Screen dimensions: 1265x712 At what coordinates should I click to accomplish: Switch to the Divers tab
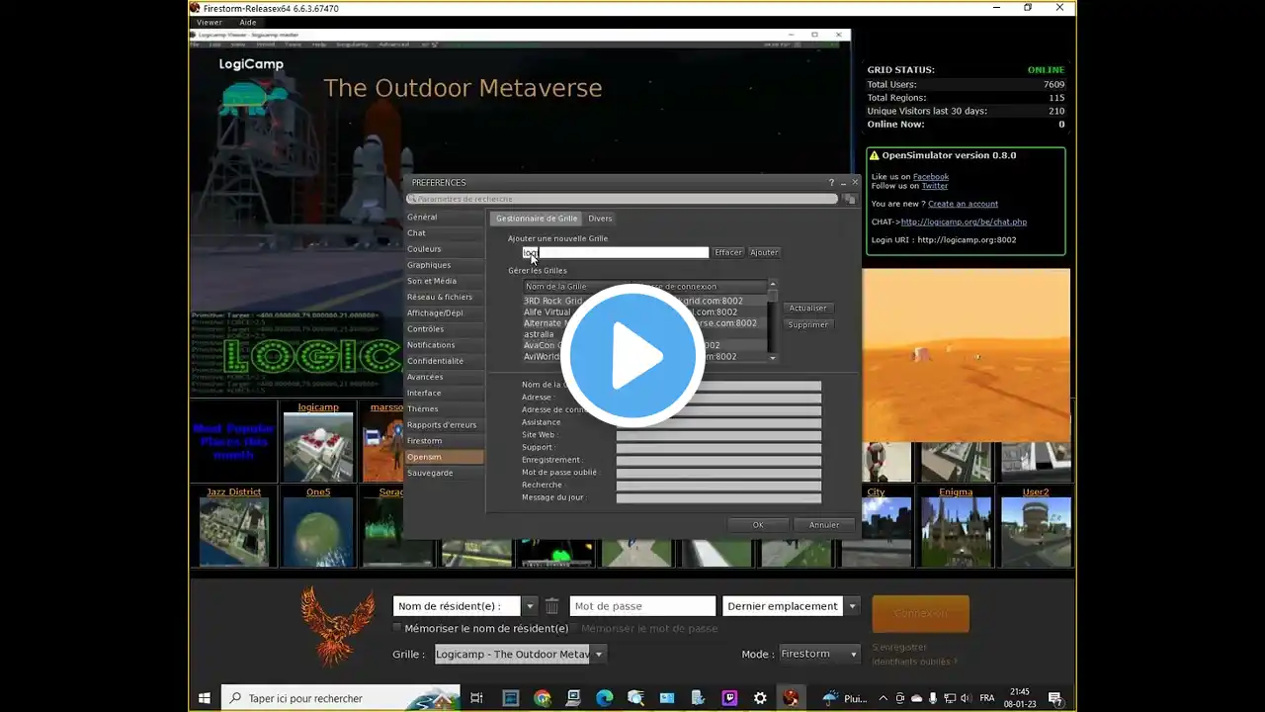click(x=600, y=219)
